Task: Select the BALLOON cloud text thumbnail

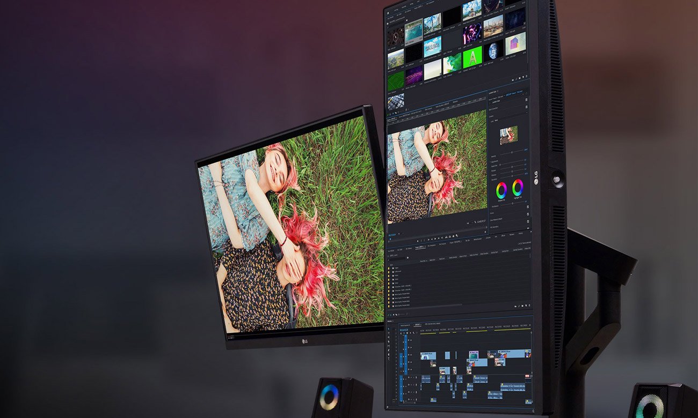Action: [432, 47]
